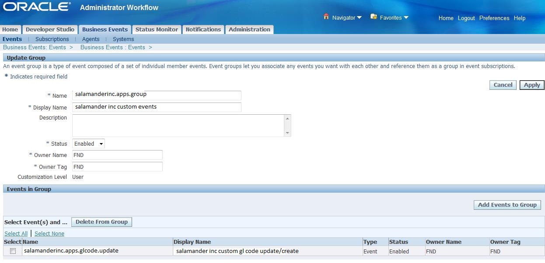Click the 'Business Events: Events' breadcrumb
Image resolution: width=545 pixels, height=263 pixels.
[x=35, y=47]
